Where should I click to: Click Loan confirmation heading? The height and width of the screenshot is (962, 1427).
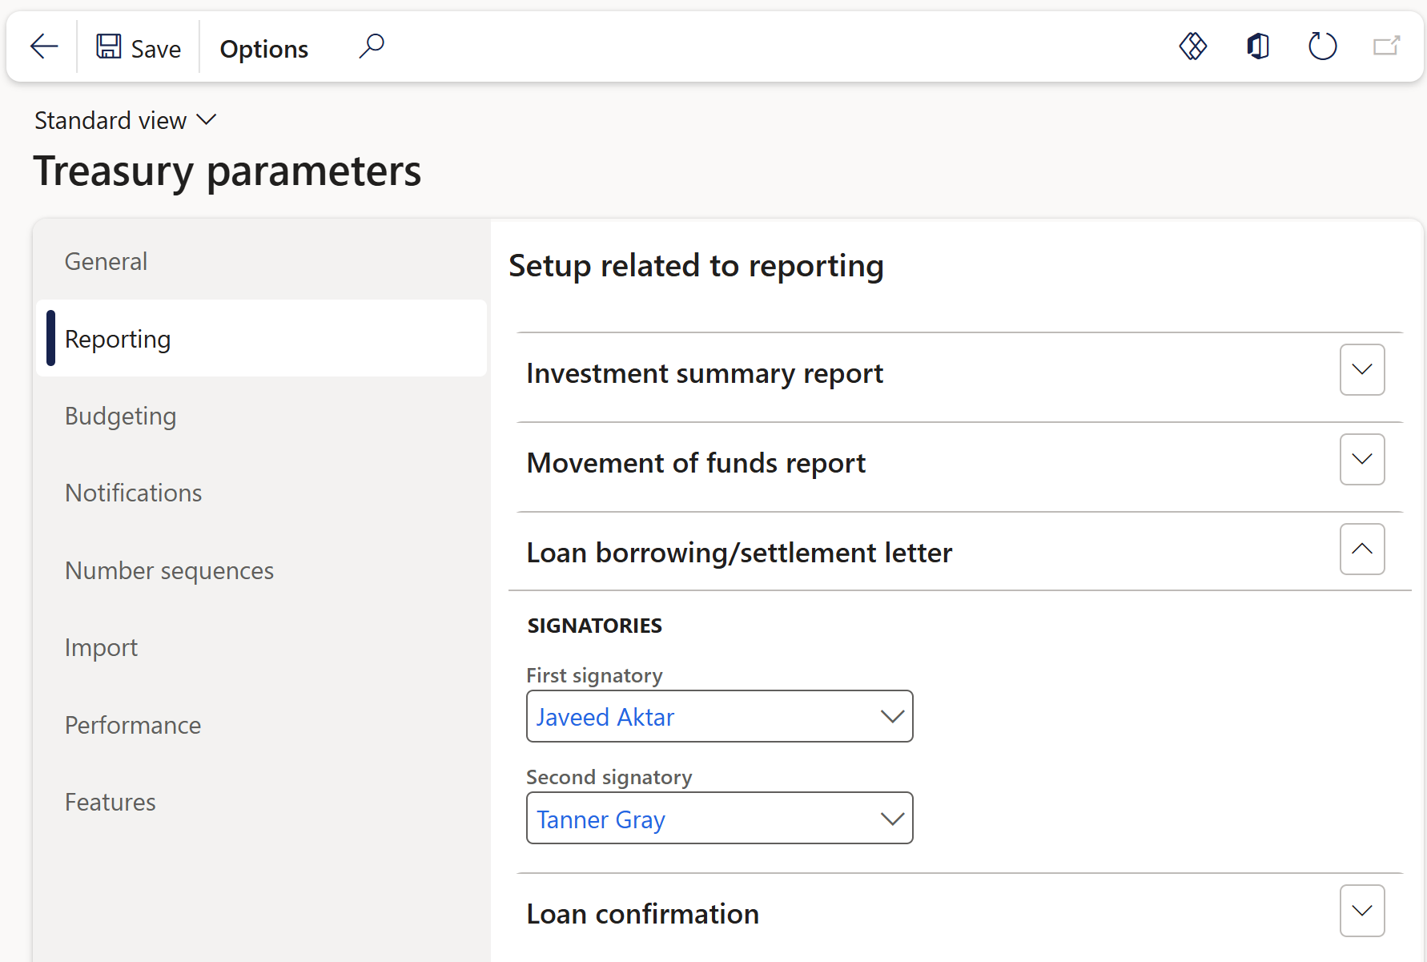coord(642,914)
